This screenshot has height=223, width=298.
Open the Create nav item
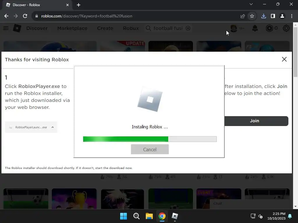[105, 28]
